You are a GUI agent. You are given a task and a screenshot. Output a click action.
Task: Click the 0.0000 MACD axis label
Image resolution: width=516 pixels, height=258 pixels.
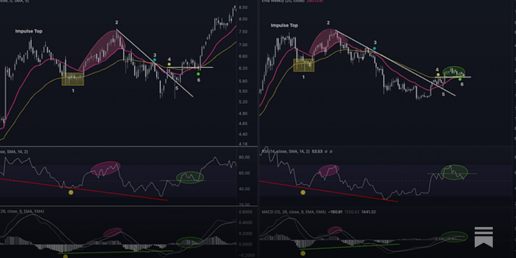pos(245,244)
